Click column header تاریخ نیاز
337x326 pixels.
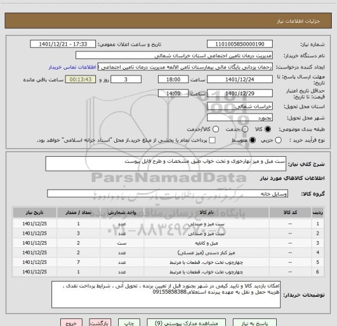click(x=35, y=212)
